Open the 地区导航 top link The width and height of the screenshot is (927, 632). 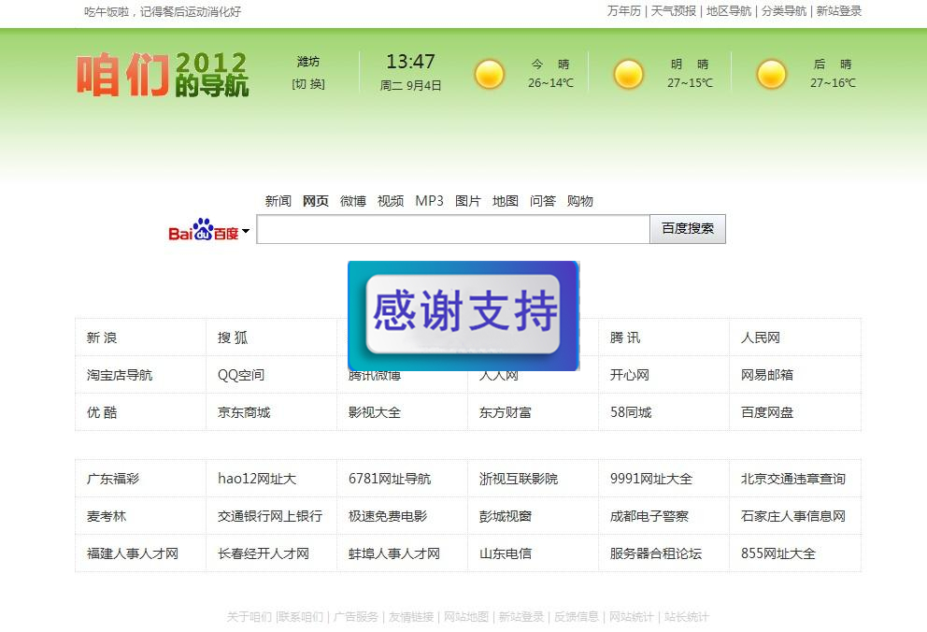(728, 10)
